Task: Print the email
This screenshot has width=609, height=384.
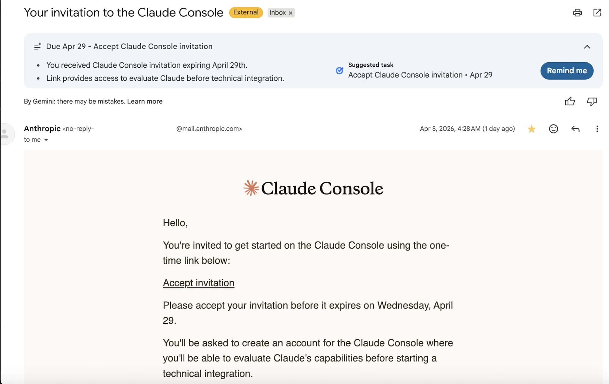Action: click(x=577, y=13)
